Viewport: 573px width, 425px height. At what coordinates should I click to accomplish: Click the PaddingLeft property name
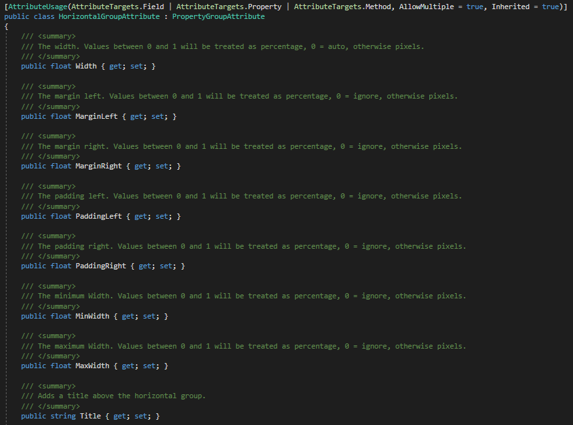[x=99, y=216]
